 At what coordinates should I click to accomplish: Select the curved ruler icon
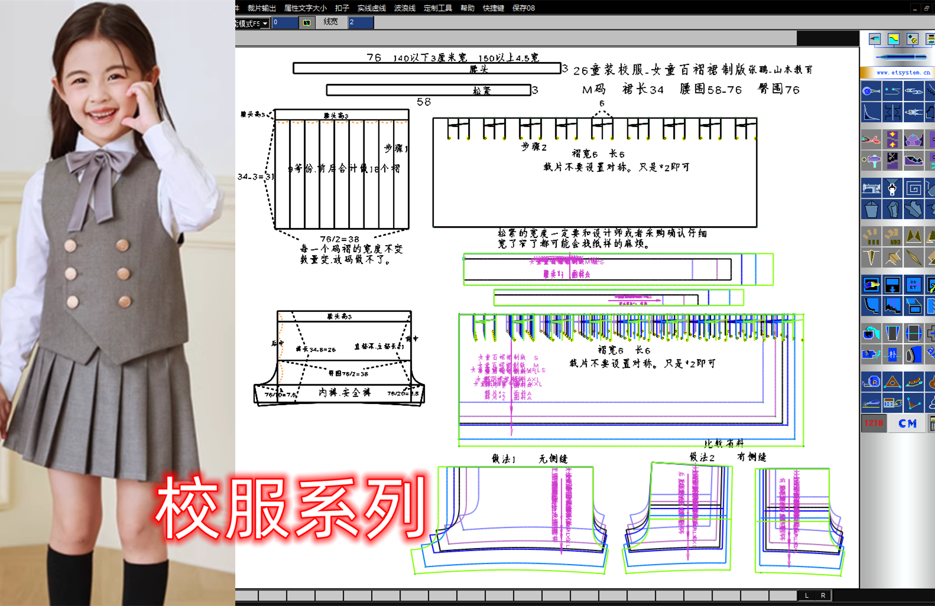(x=914, y=382)
